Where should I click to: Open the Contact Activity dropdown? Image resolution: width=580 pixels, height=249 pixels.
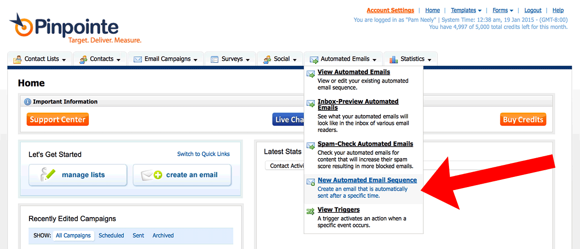(x=285, y=165)
